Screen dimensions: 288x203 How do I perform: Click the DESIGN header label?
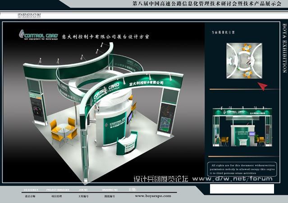click(29, 16)
